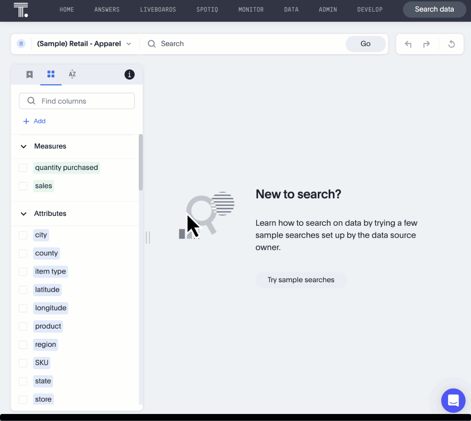Switch to bookmarked columns view icon

point(30,74)
